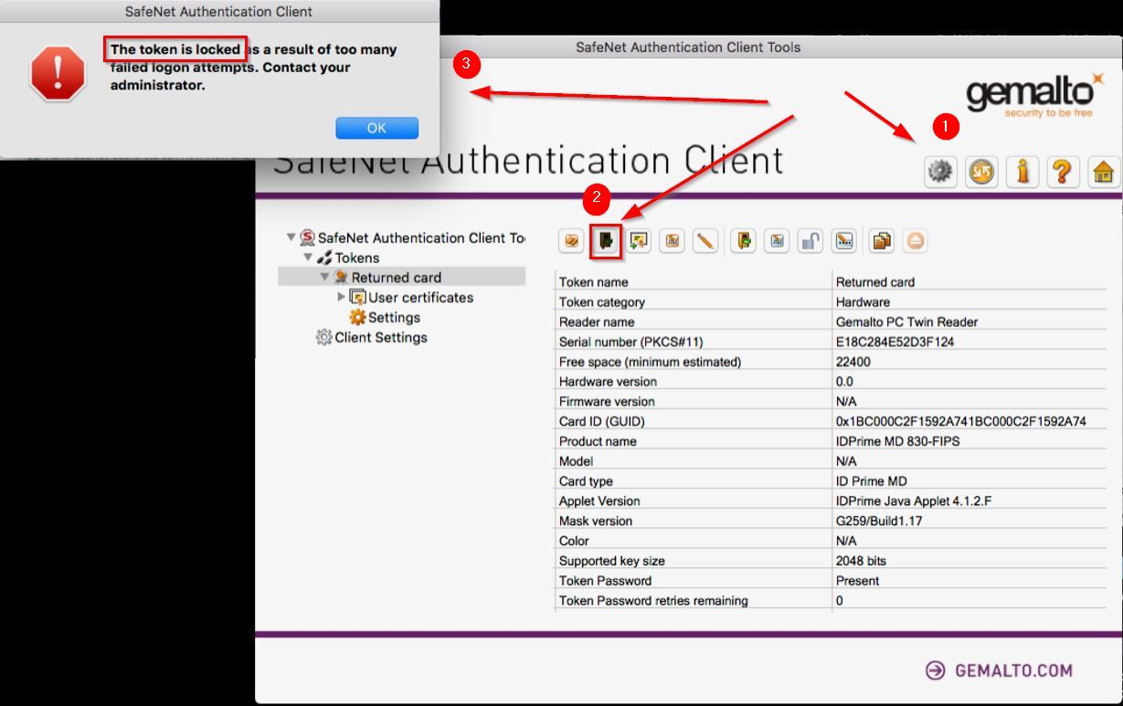This screenshot has width=1123, height=706.
Task: Collapse the SafeNet Authentication Client Tools node
Action: click(x=291, y=237)
